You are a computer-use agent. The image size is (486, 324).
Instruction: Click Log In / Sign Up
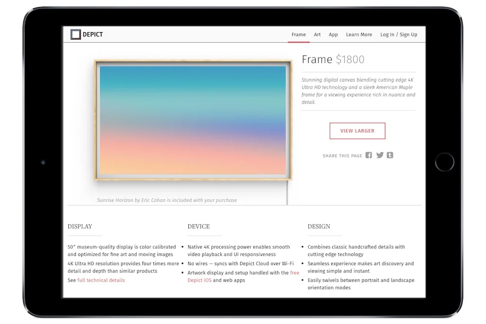pyautogui.click(x=399, y=34)
